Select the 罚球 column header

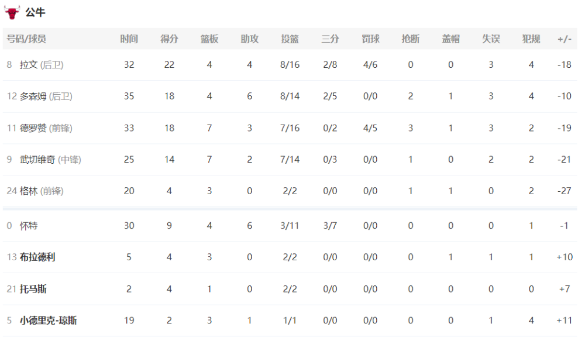click(370, 39)
